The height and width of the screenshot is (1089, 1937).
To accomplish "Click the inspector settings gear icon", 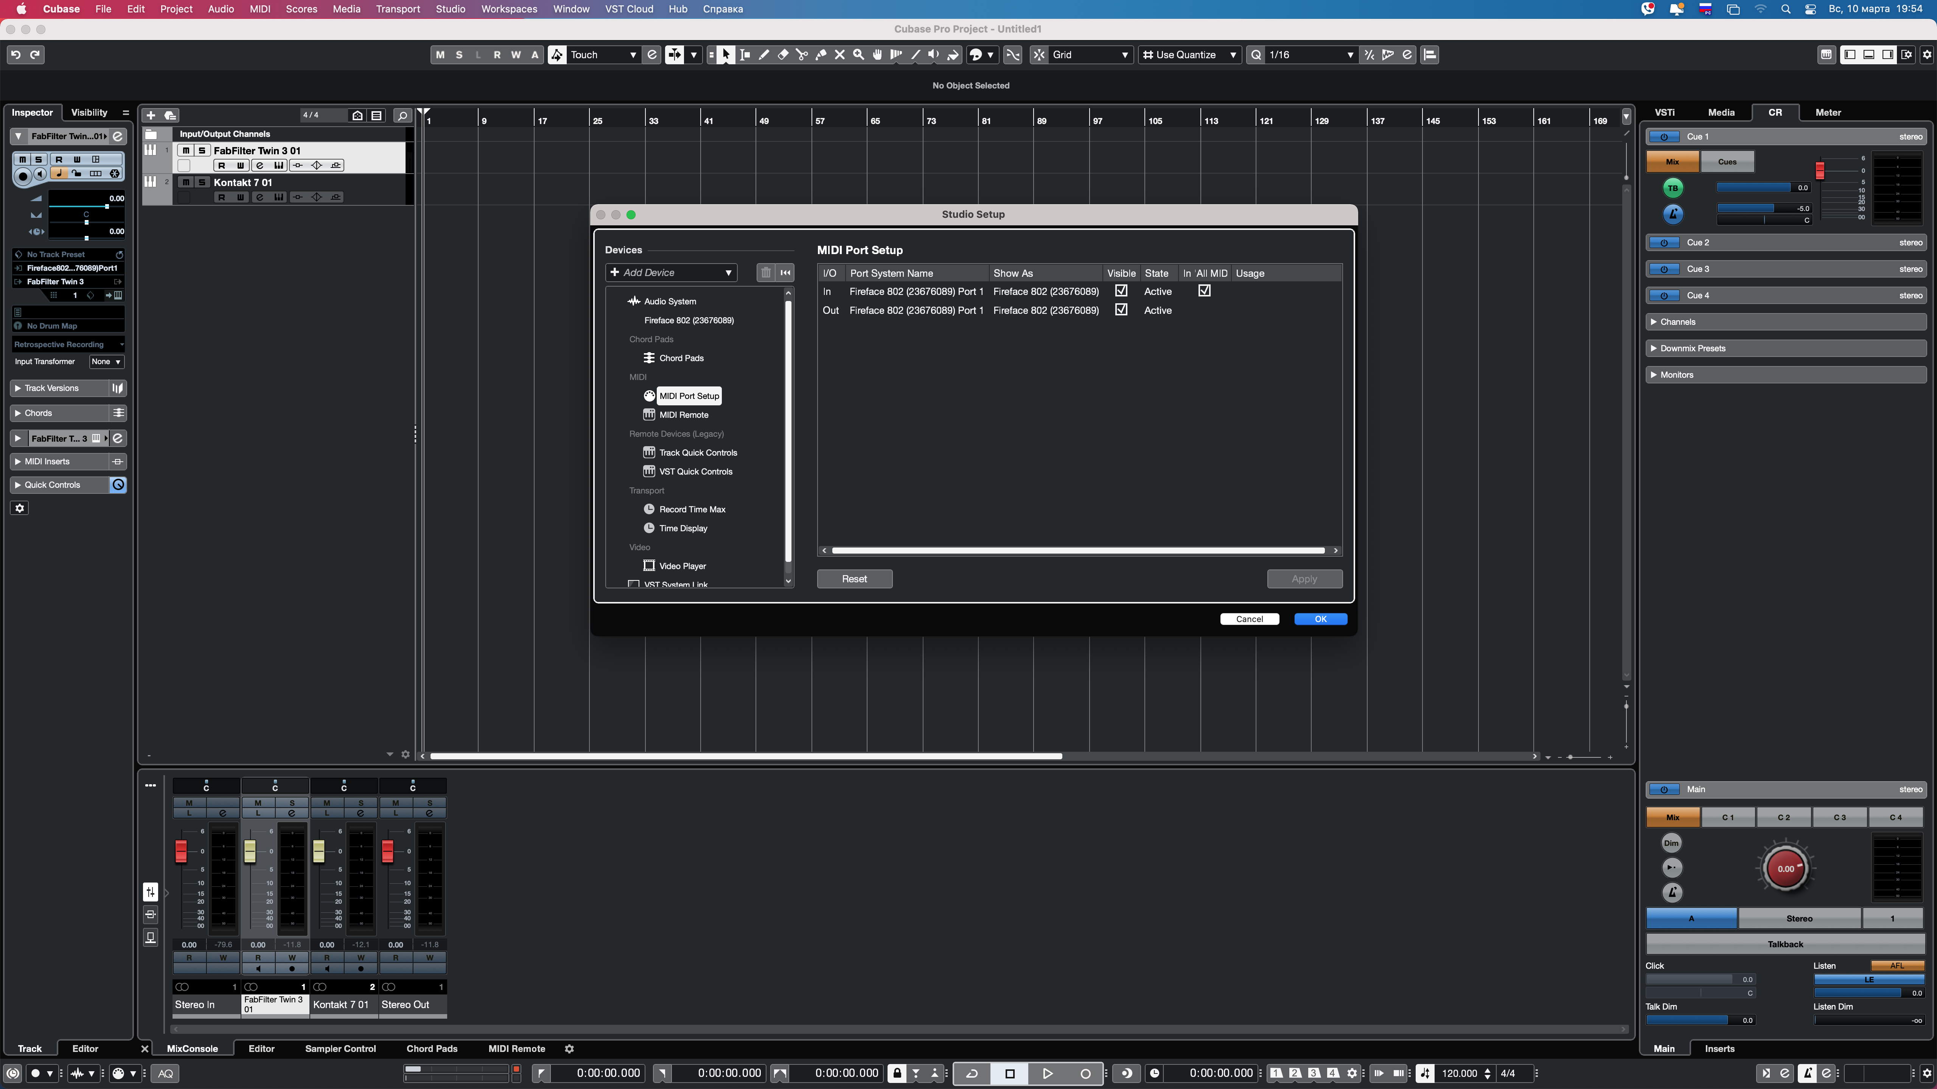I will click(20, 509).
